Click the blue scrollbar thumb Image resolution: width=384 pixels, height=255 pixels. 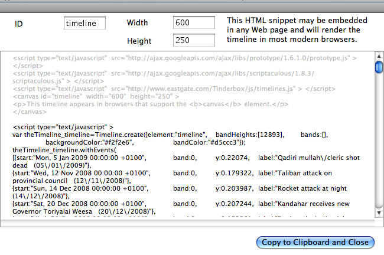point(379,67)
